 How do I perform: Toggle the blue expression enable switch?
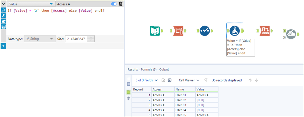114,4
